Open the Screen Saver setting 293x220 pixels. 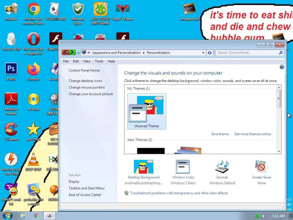[x=262, y=172]
